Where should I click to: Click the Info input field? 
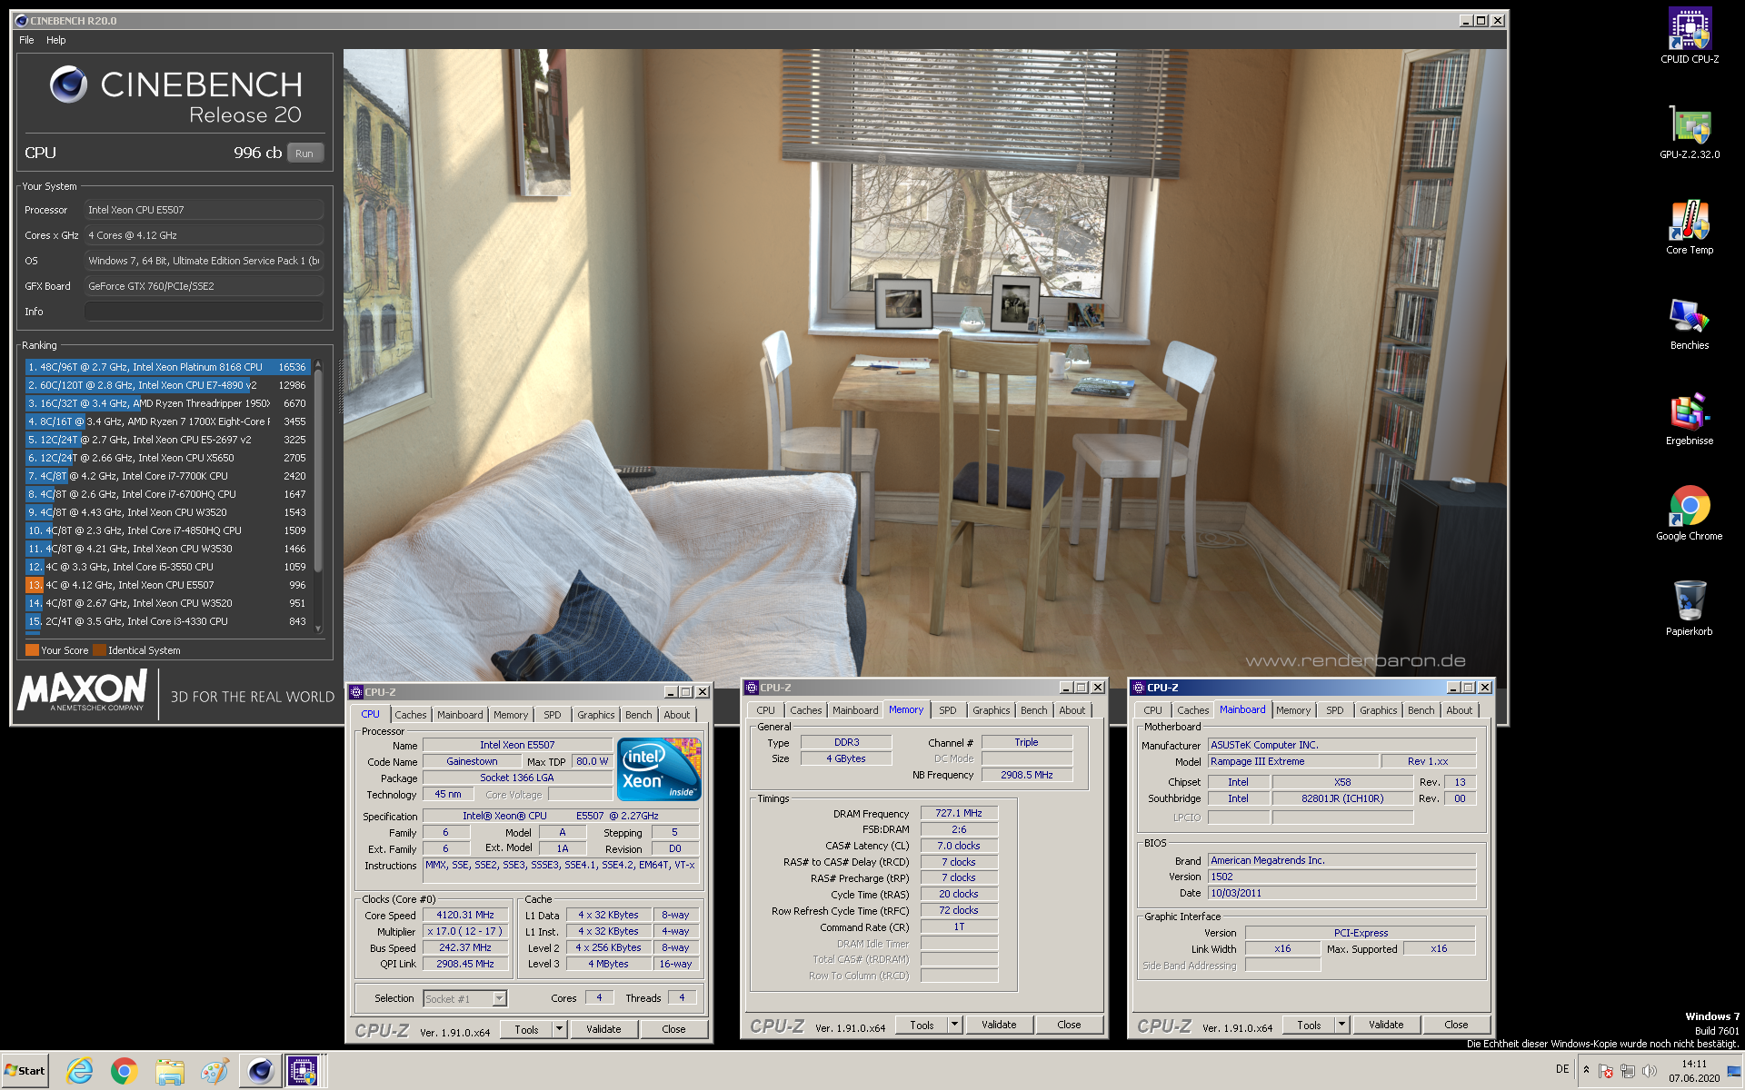coord(204,312)
